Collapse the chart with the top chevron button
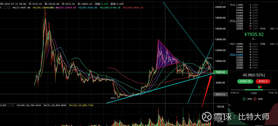Image resolution: width=278 pixels, height=126 pixels. [221, 2]
